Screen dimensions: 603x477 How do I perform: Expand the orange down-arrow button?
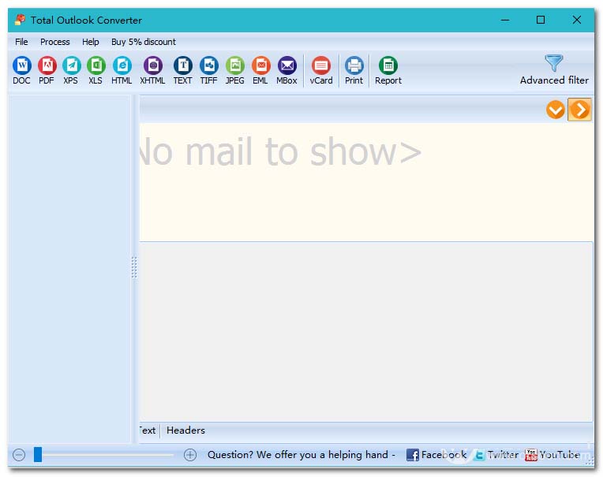pos(556,110)
